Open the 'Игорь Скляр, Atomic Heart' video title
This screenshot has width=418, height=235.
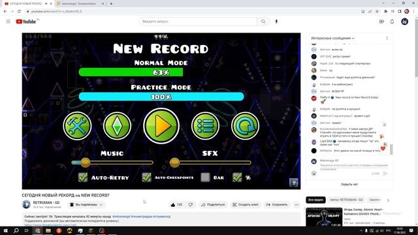coord(364,211)
